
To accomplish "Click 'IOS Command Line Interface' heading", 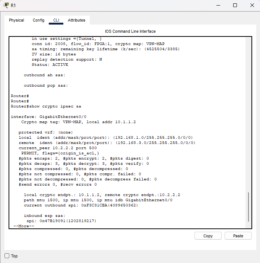I will pyautogui.click(x=130, y=31).
